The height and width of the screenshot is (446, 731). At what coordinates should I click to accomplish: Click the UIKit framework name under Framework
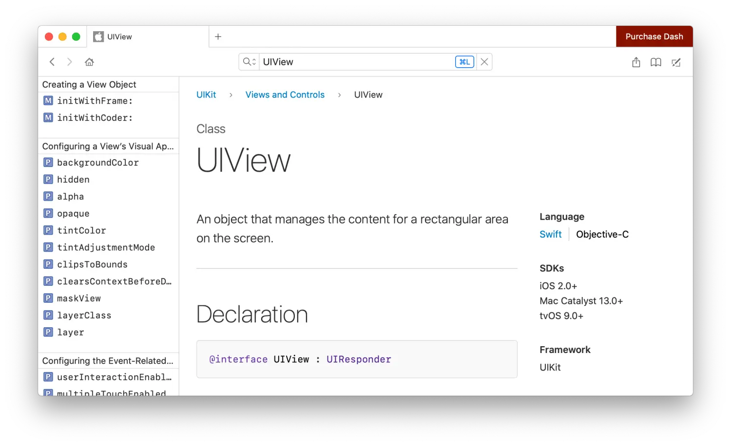550,368
